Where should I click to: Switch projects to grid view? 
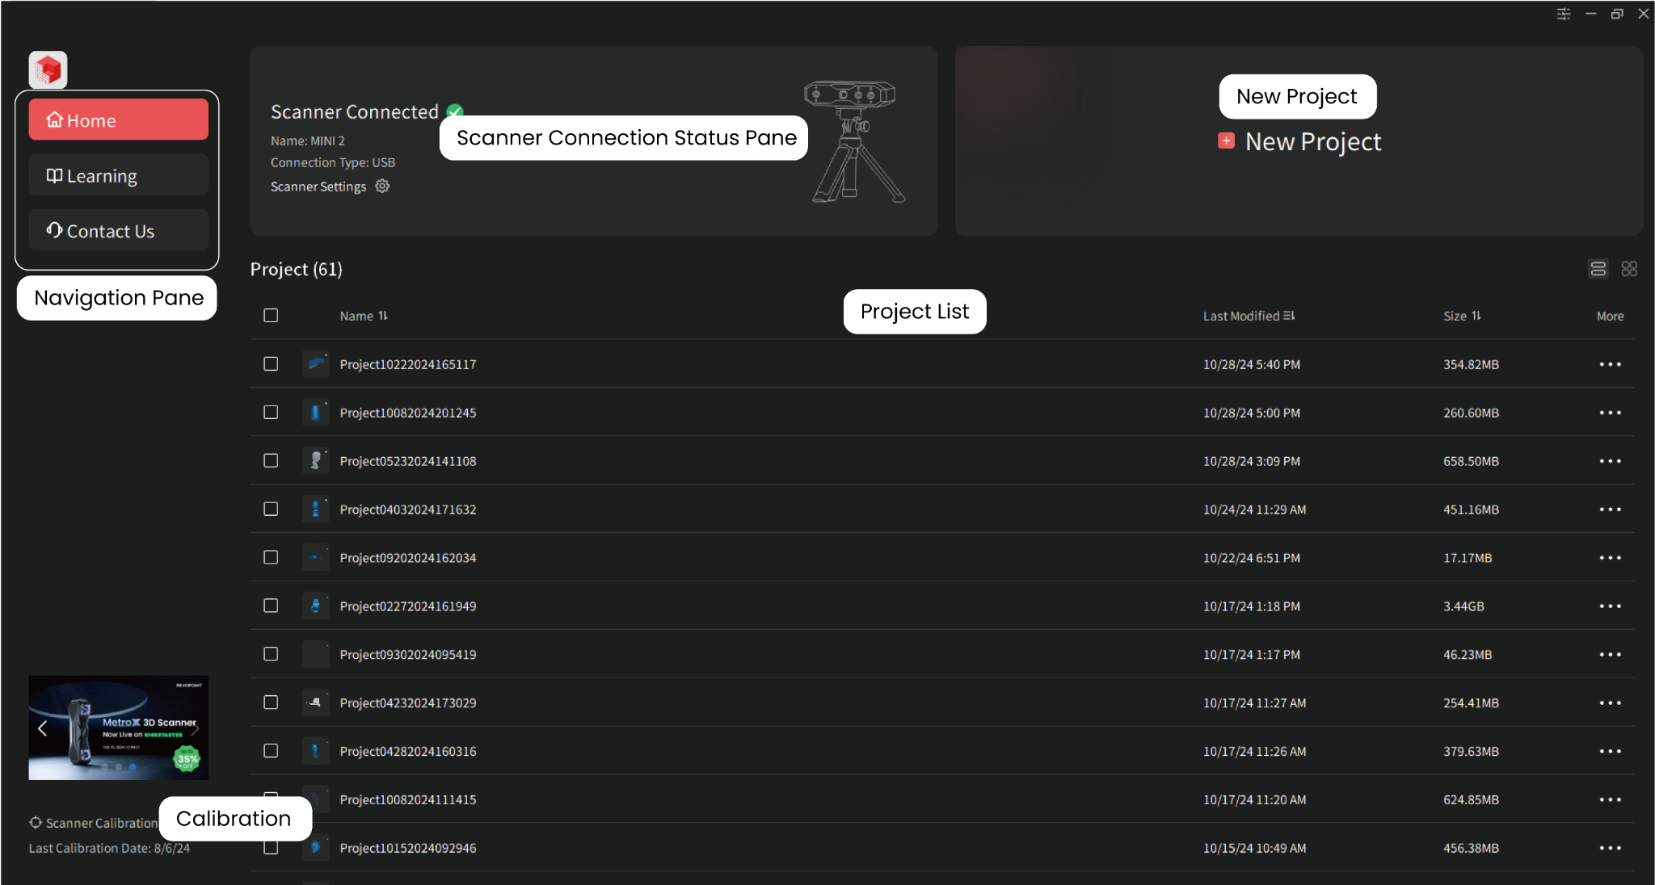click(x=1629, y=269)
